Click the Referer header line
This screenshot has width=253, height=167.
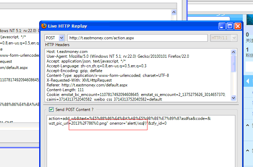87,85
